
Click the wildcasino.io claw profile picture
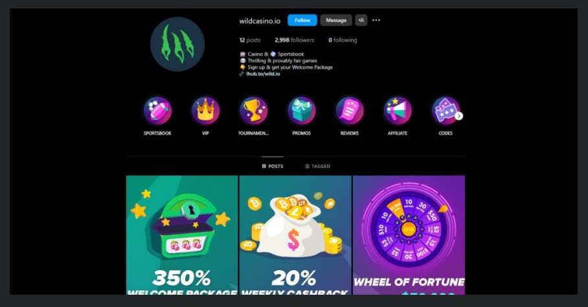[x=177, y=44]
